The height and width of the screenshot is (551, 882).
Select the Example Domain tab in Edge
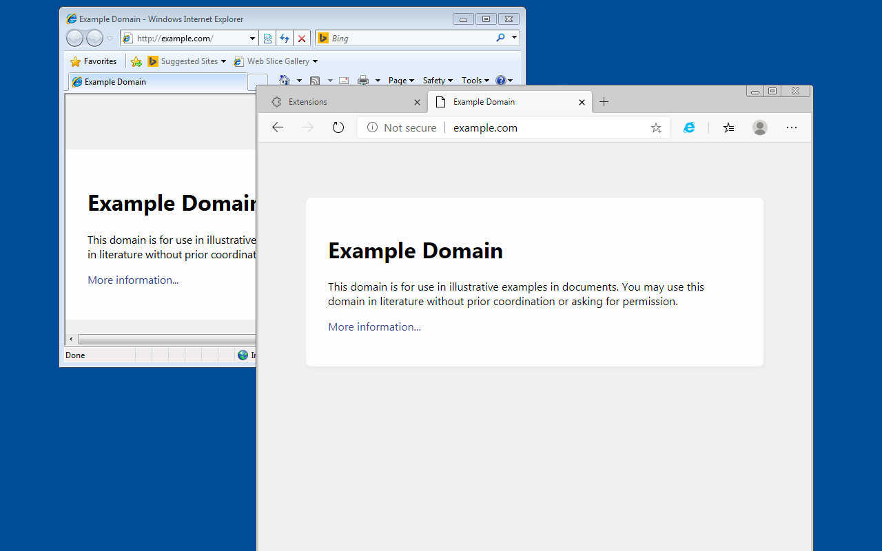[510, 102]
